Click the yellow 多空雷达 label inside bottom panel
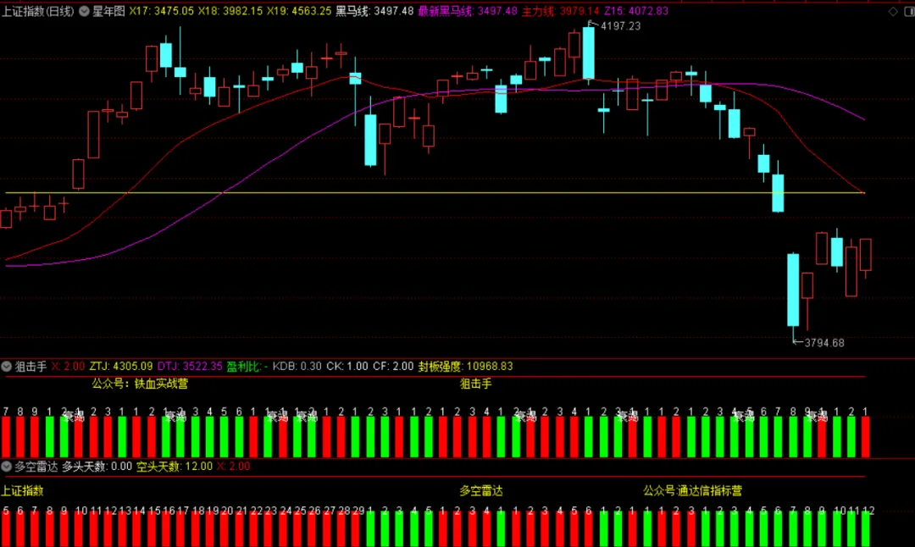 click(481, 491)
